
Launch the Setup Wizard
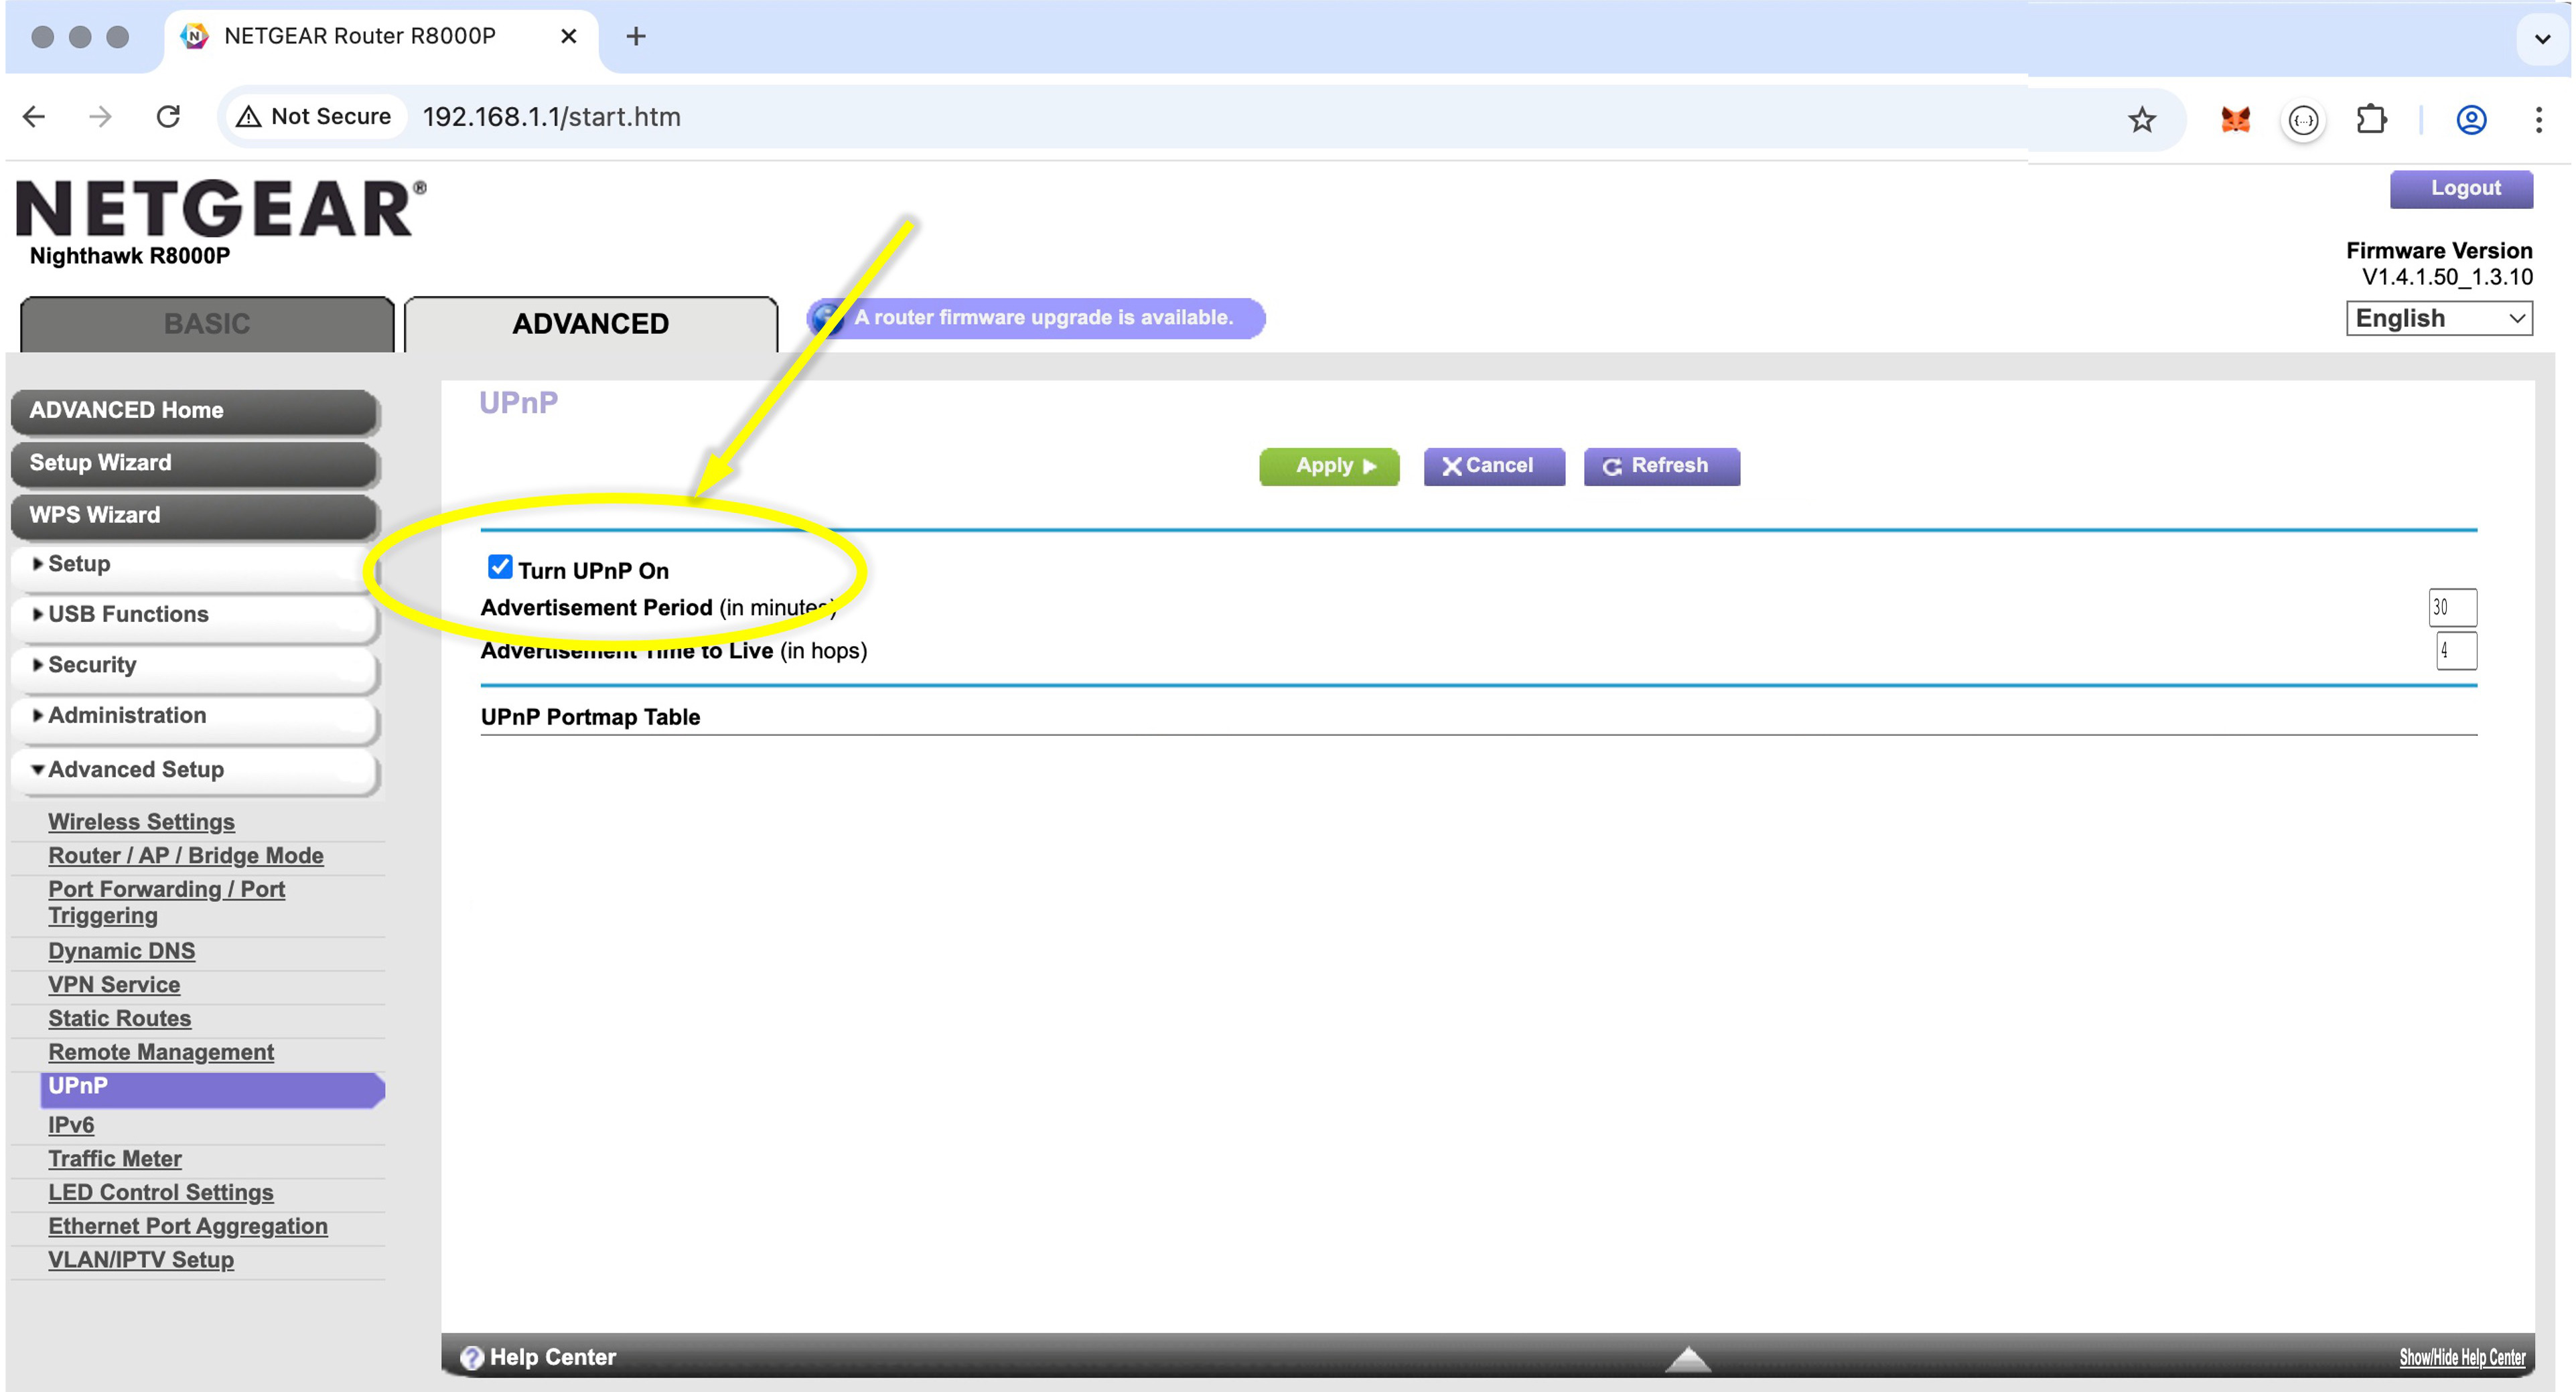pos(195,463)
